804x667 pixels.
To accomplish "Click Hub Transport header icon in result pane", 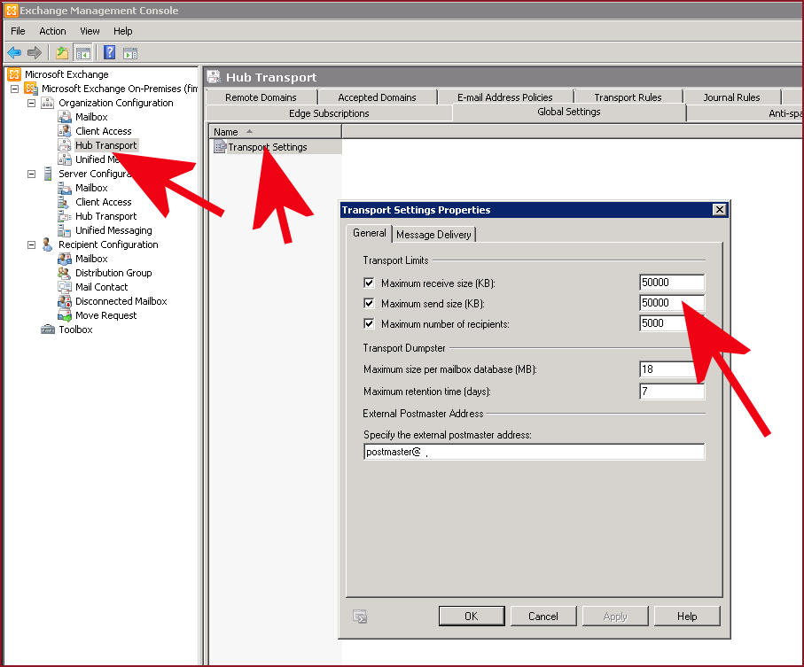I will 214,77.
